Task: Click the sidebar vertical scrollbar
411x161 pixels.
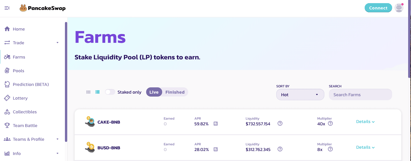Action: click(66, 82)
